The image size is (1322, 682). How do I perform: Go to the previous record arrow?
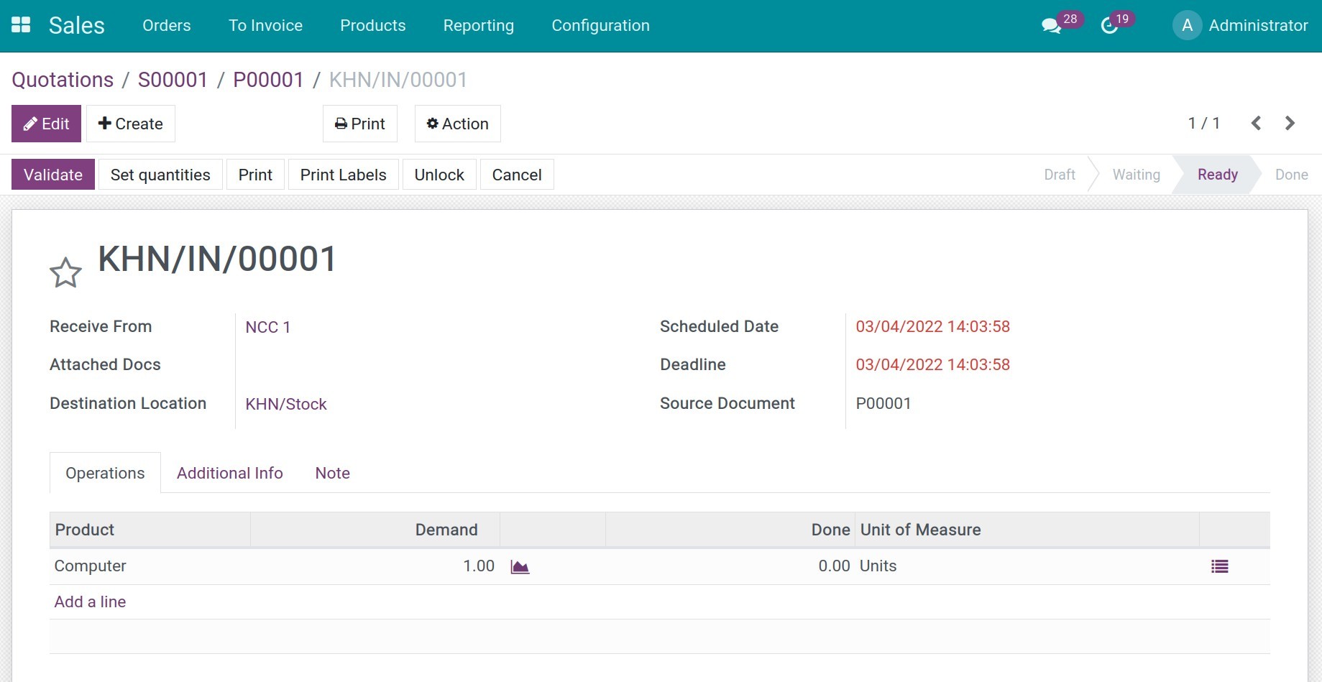[x=1256, y=124]
